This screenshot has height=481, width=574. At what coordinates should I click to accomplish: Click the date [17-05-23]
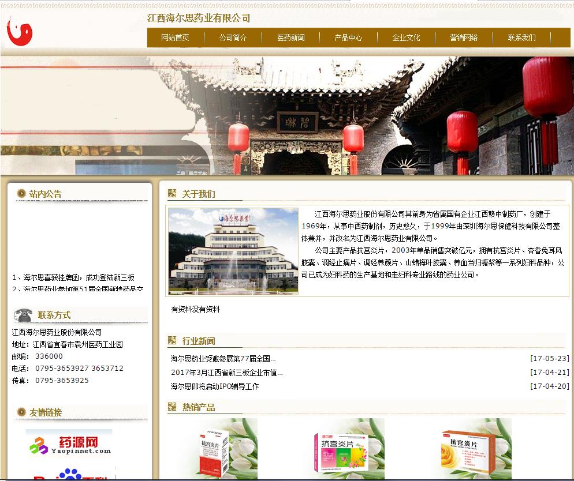[550, 359]
